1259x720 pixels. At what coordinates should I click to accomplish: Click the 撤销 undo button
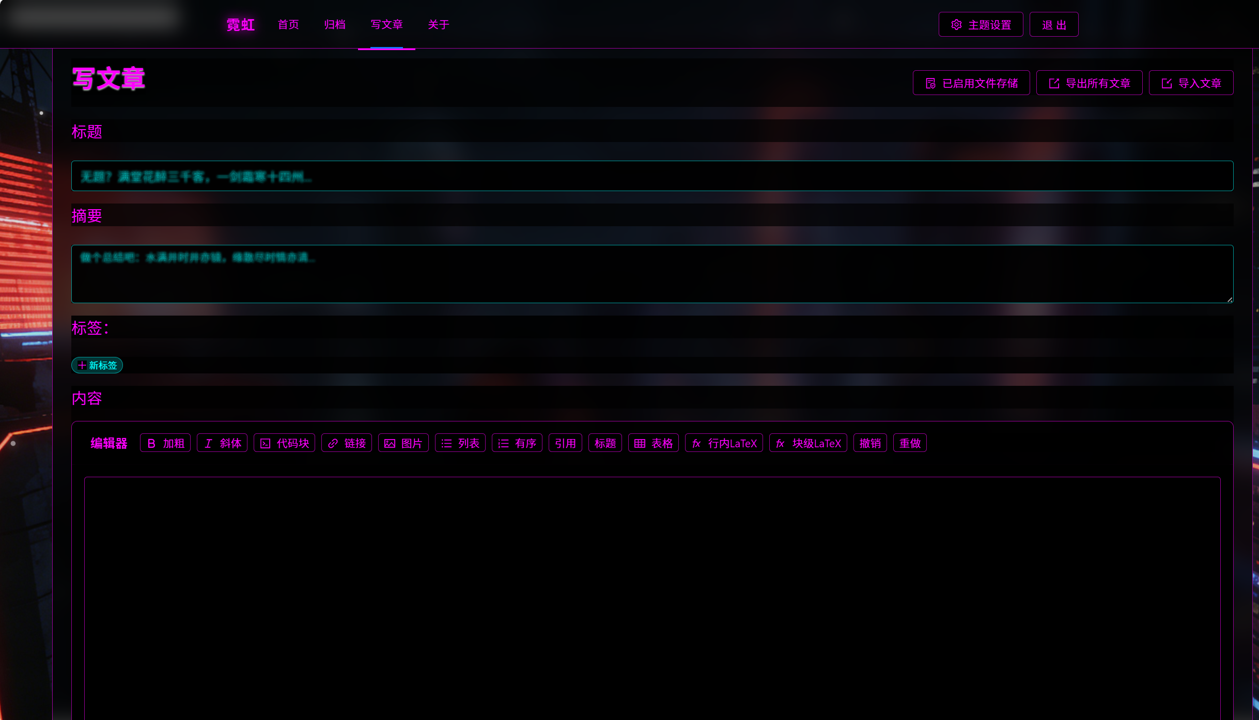870,443
